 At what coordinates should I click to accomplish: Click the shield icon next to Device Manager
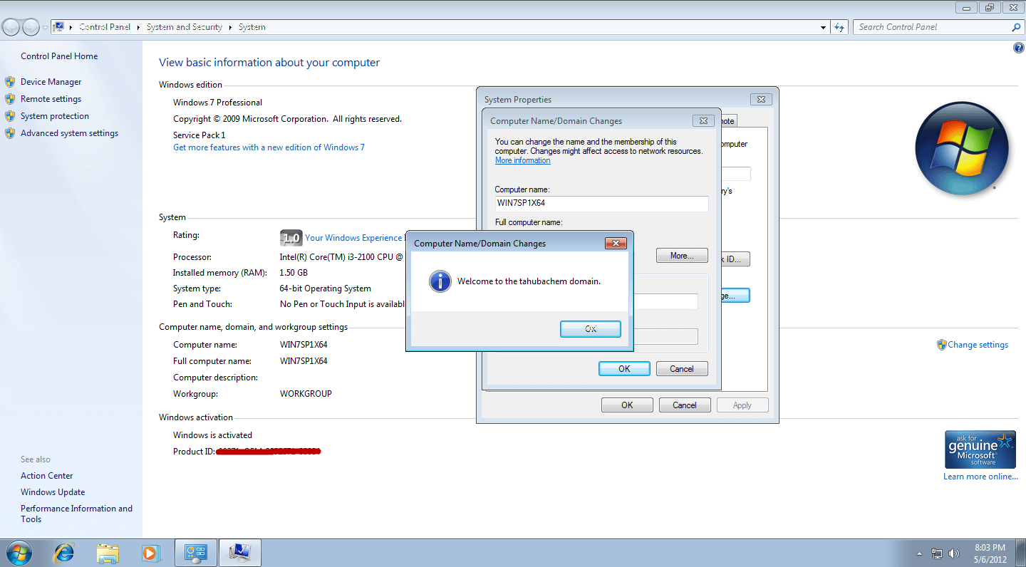pos(10,82)
